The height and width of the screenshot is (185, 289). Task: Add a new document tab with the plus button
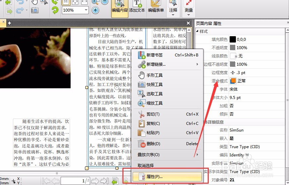point(9,23)
